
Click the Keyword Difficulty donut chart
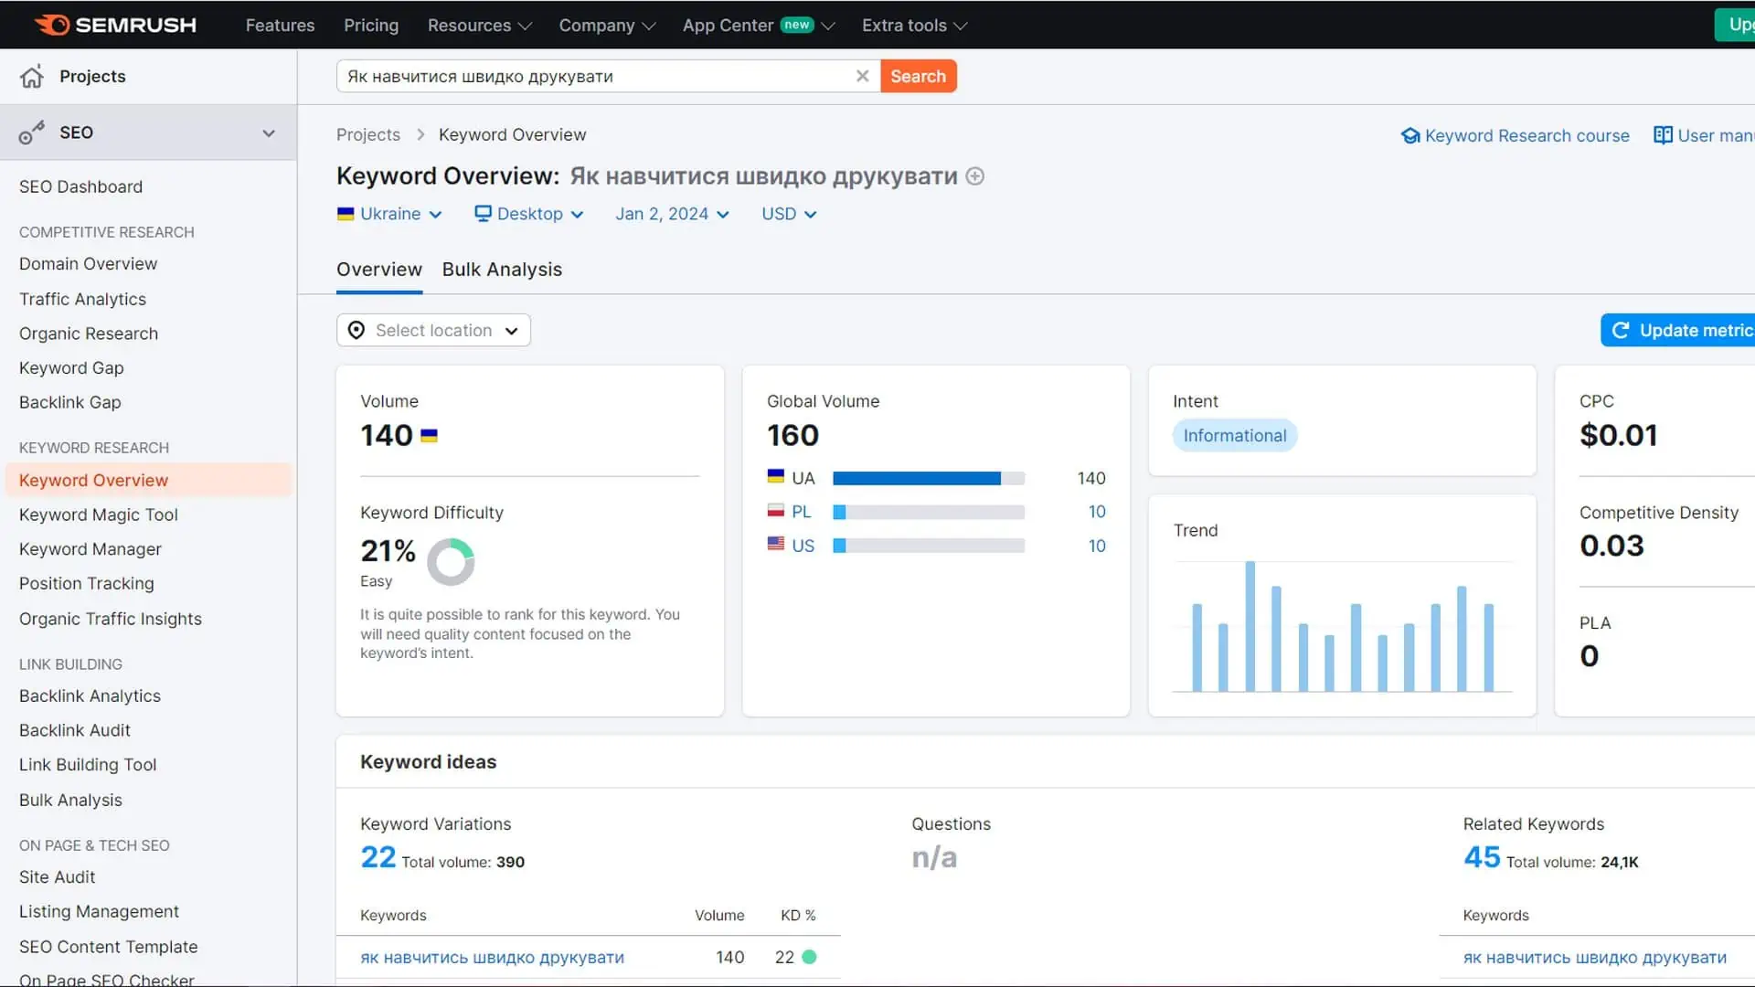(451, 561)
